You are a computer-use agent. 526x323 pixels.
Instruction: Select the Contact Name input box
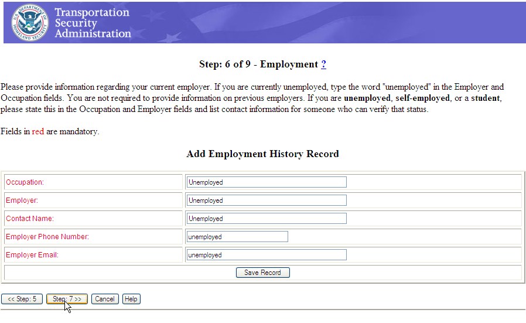[267, 219]
